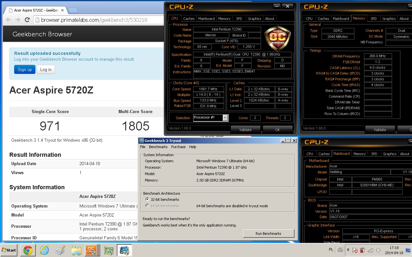Image resolution: width=412 pixels, height=257 pixels.
Task: Go back in Chrome browser
Action: pos(9,20)
